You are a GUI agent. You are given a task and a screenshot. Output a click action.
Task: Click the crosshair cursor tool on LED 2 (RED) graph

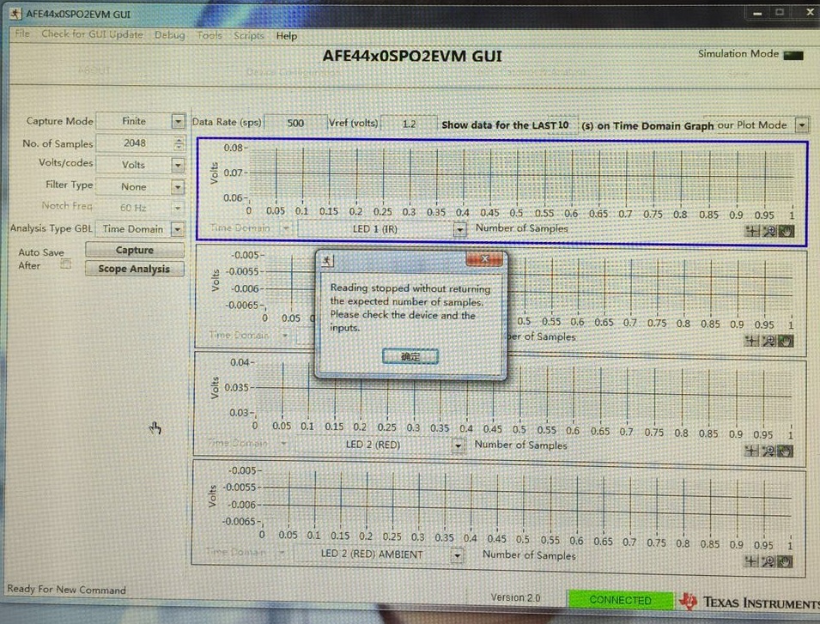coord(751,451)
